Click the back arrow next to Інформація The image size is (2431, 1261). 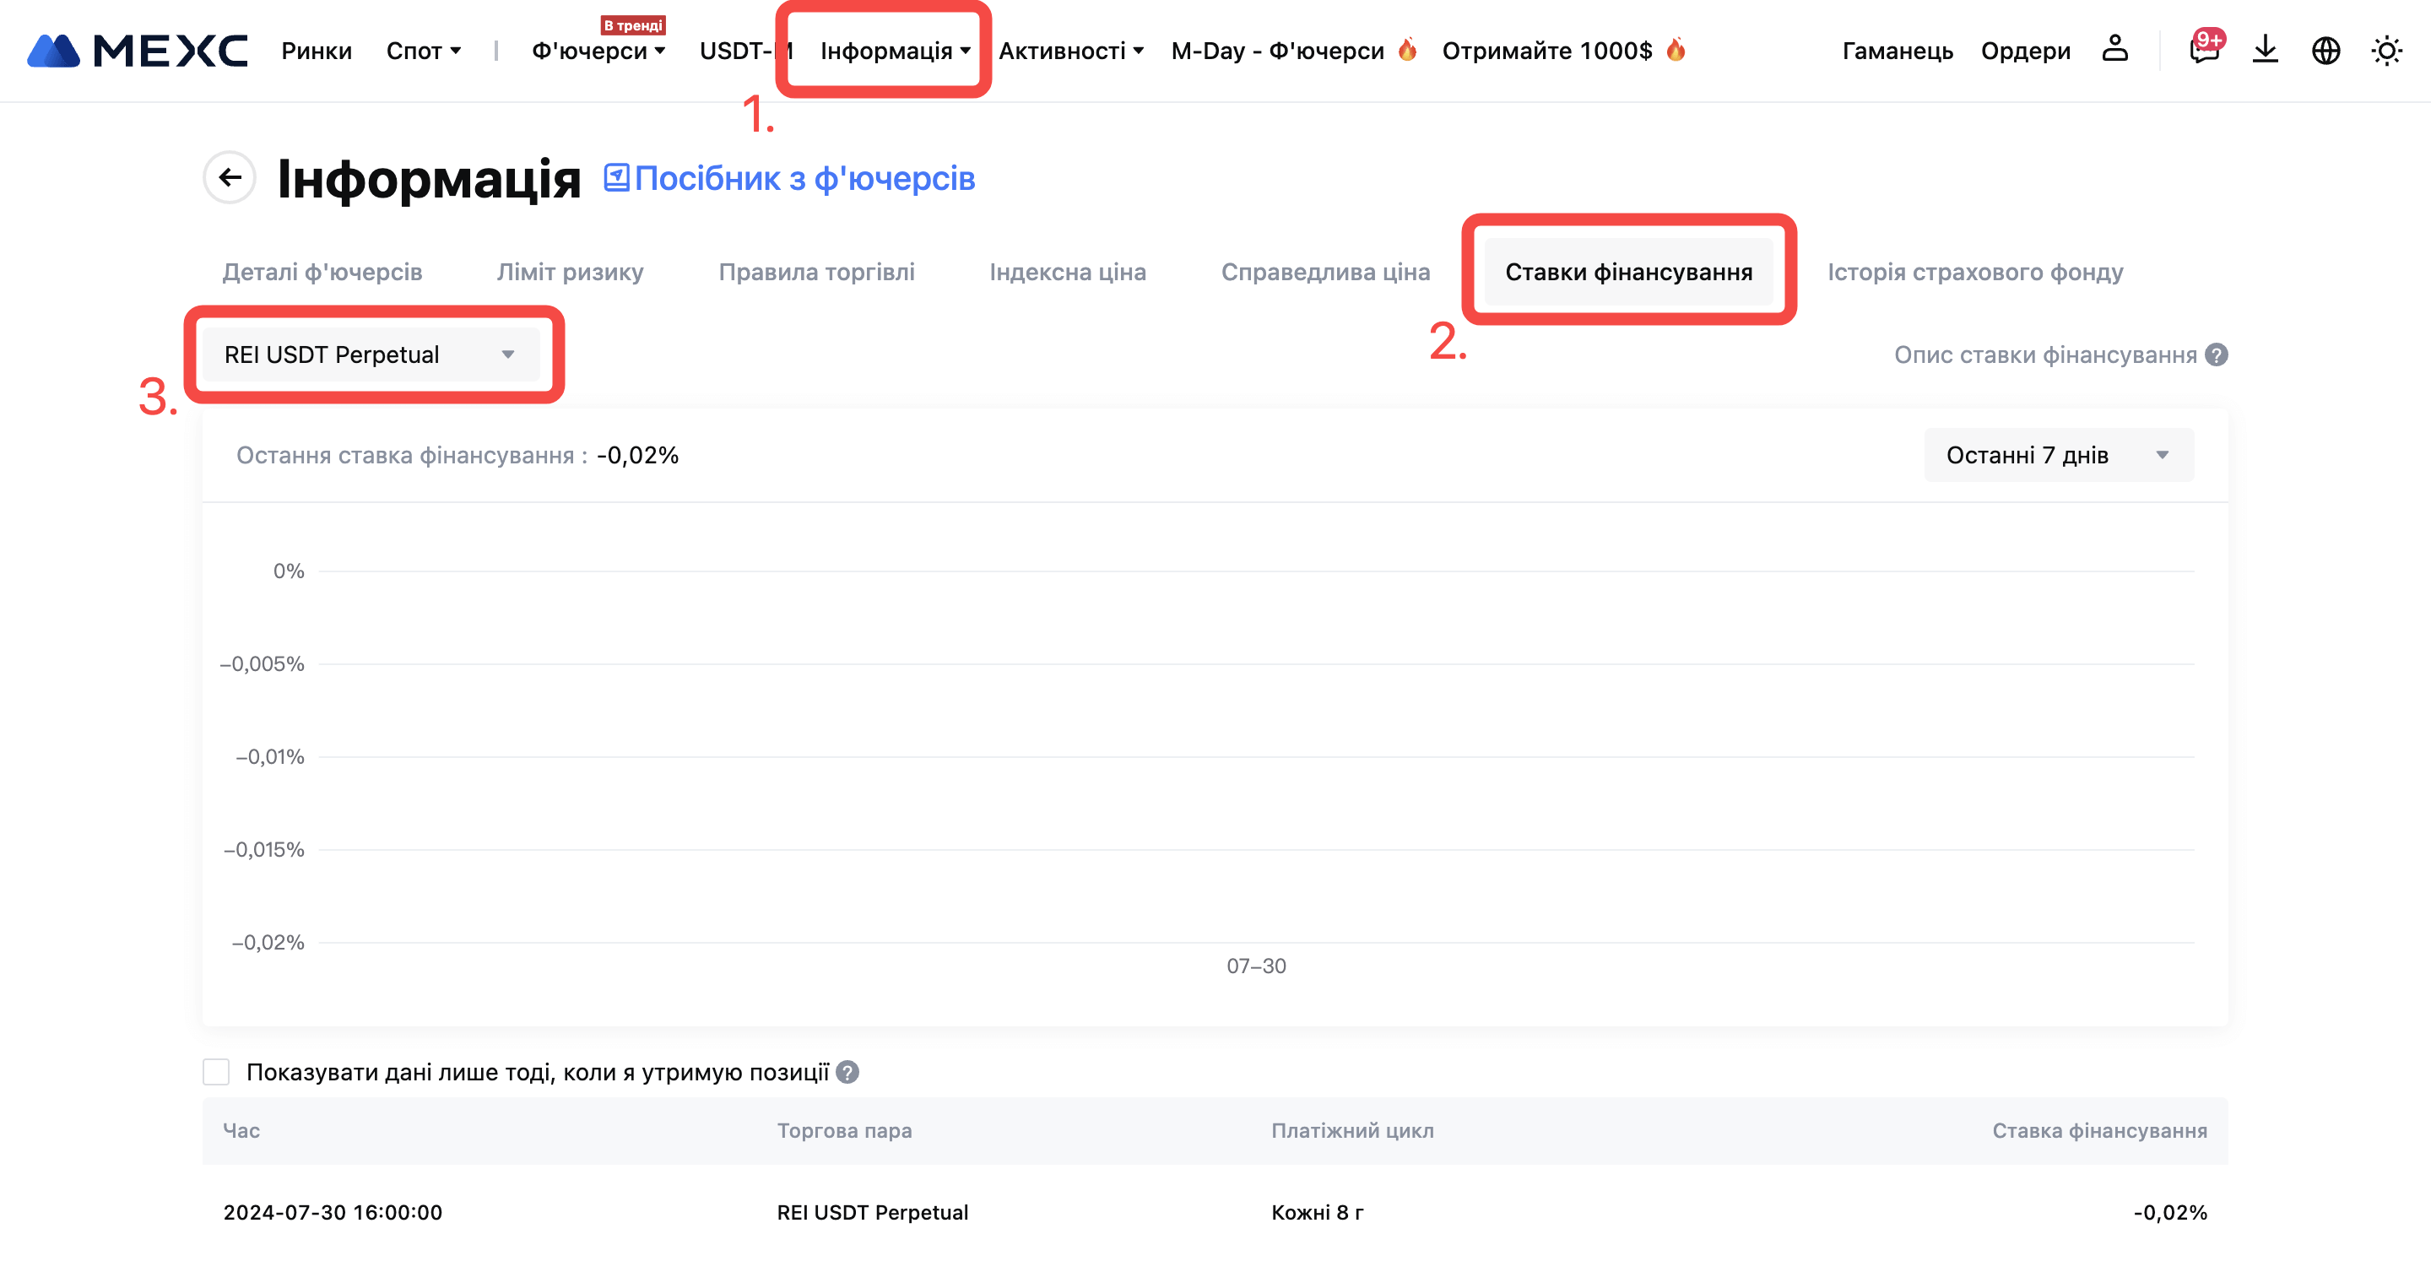tap(230, 177)
